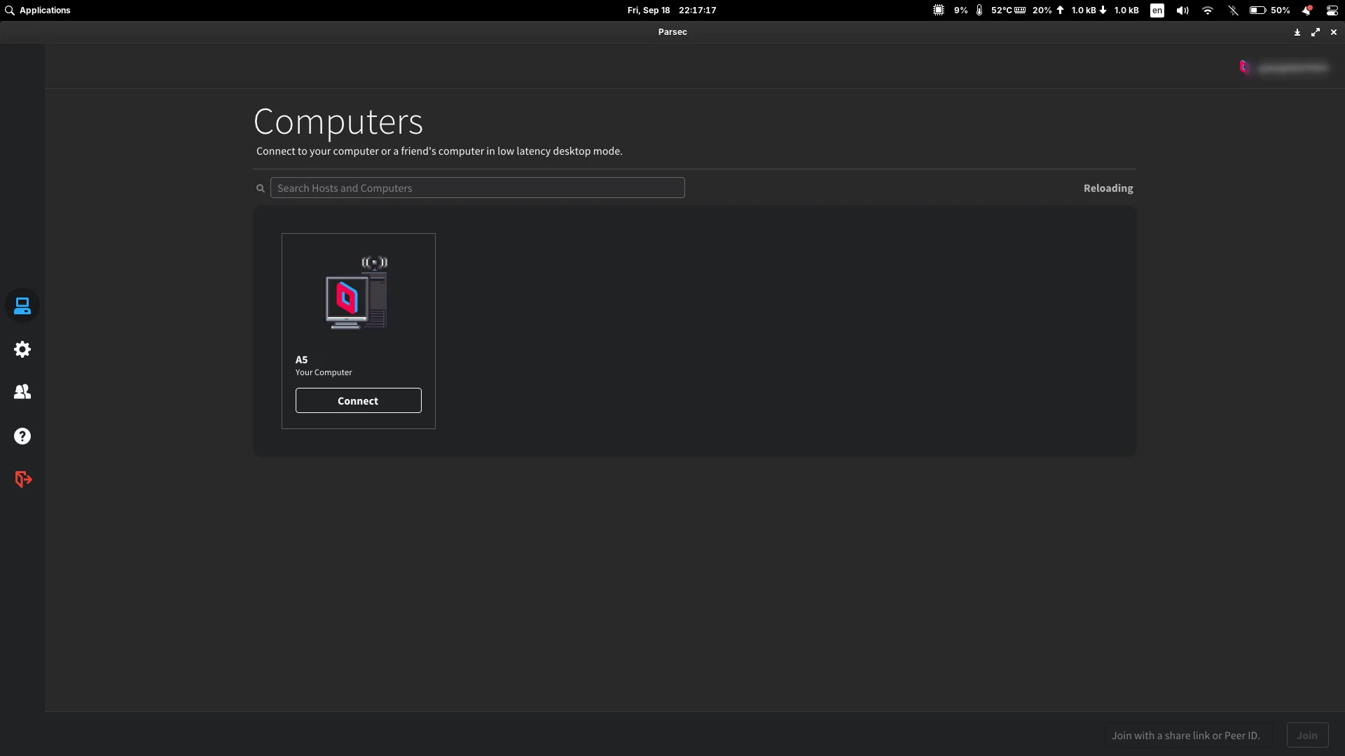
Task: Click the Parsec logo avatar icon
Action: 1245,67
